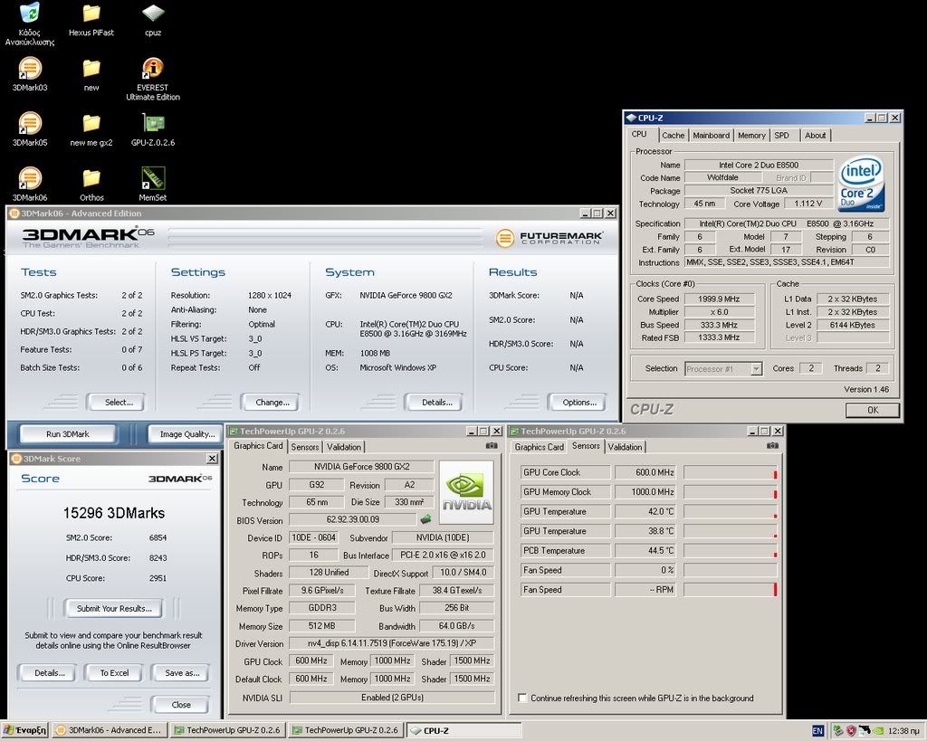The width and height of the screenshot is (927, 741).
Task: Click the CPU Name field Intel Core 2 Duo E8500
Action: (x=759, y=166)
